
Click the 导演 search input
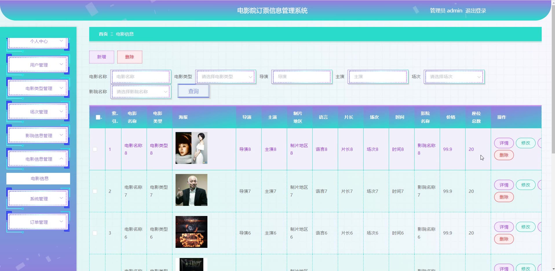click(302, 77)
